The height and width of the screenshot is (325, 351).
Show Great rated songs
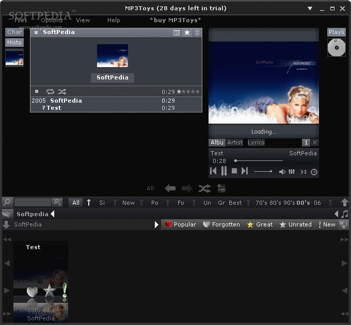pyautogui.click(x=260, y=224)
